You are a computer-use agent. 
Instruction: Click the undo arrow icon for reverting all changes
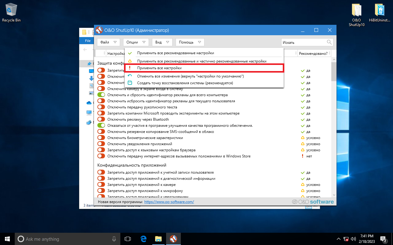click(x=130, y=76)
